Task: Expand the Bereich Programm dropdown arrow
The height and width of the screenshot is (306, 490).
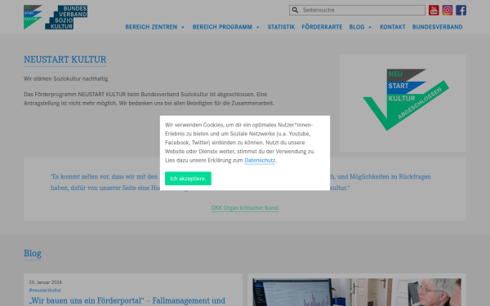Action: click(x=258, y=27)
